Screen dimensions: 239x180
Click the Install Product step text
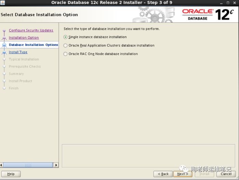20,81
